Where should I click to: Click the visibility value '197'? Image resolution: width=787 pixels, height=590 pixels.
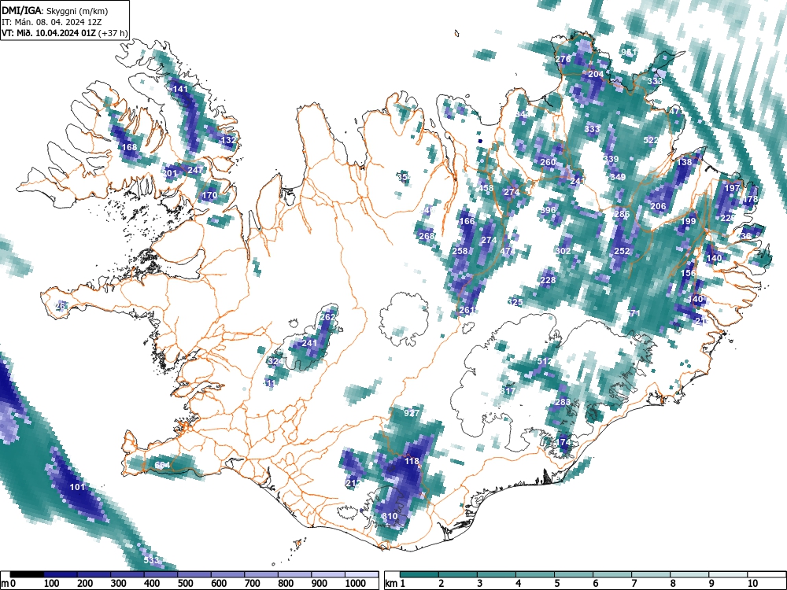tap(732, 188)
